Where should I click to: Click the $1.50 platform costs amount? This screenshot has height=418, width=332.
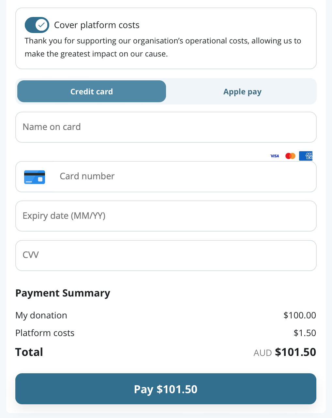[305, 333]
